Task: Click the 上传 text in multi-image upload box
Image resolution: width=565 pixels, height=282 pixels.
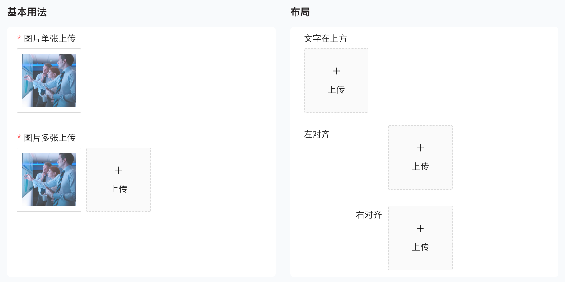Action: pyautogui.click(x=119, y=189)
